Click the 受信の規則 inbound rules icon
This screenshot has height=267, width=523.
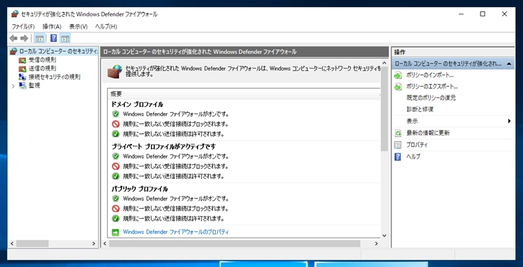tap(22, 60)
